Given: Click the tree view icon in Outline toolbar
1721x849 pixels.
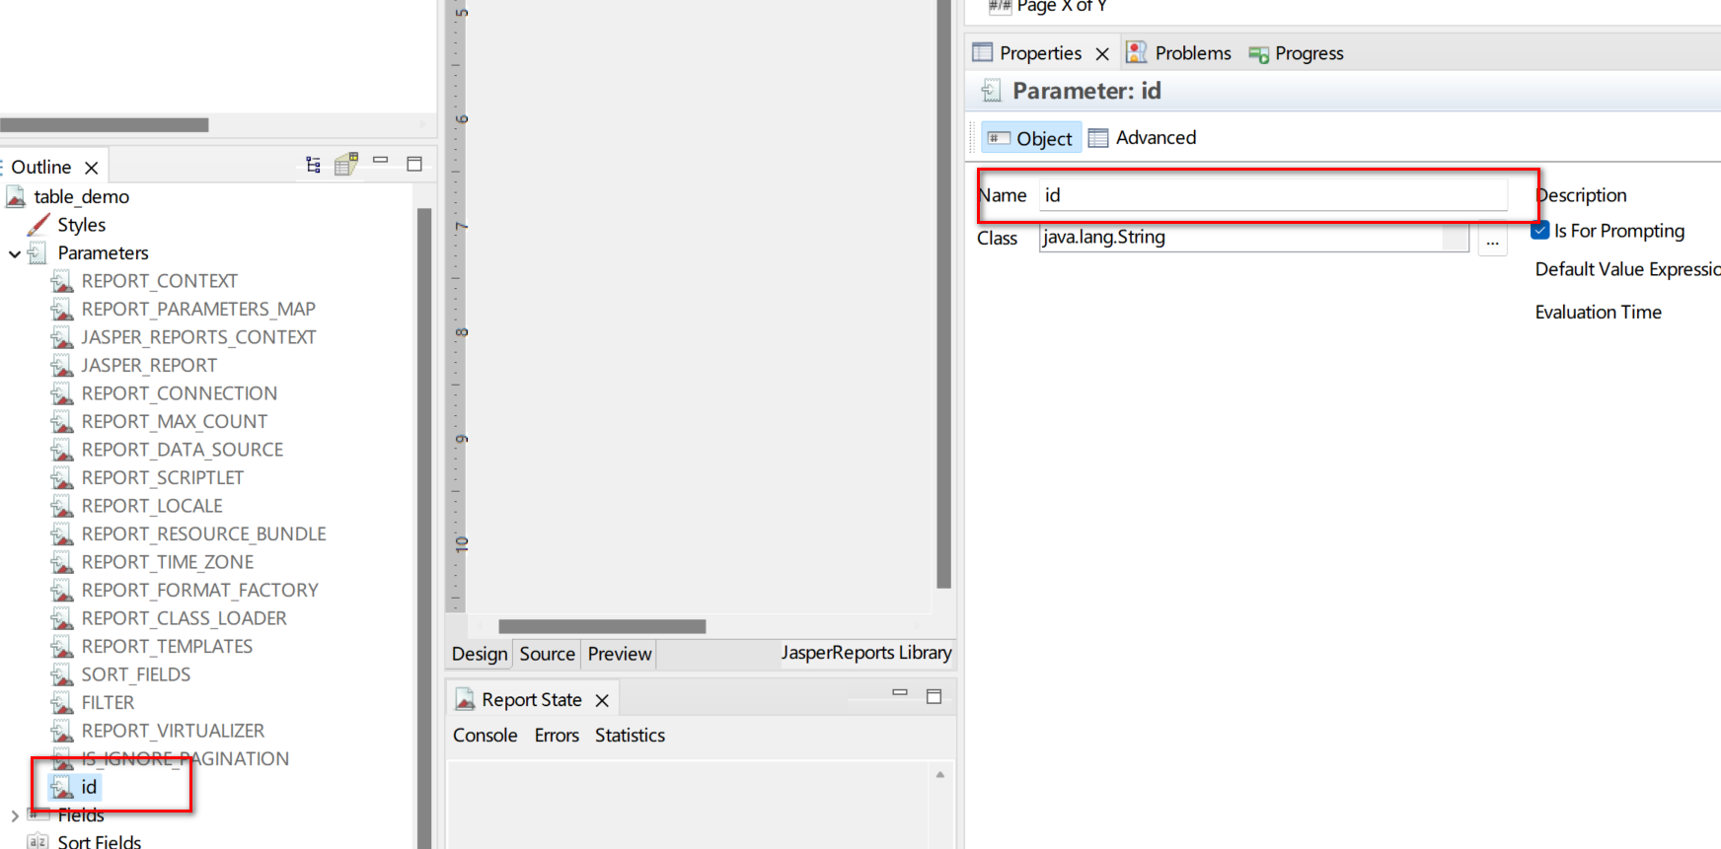Looking at the screenshot, I should click(313, 165).
